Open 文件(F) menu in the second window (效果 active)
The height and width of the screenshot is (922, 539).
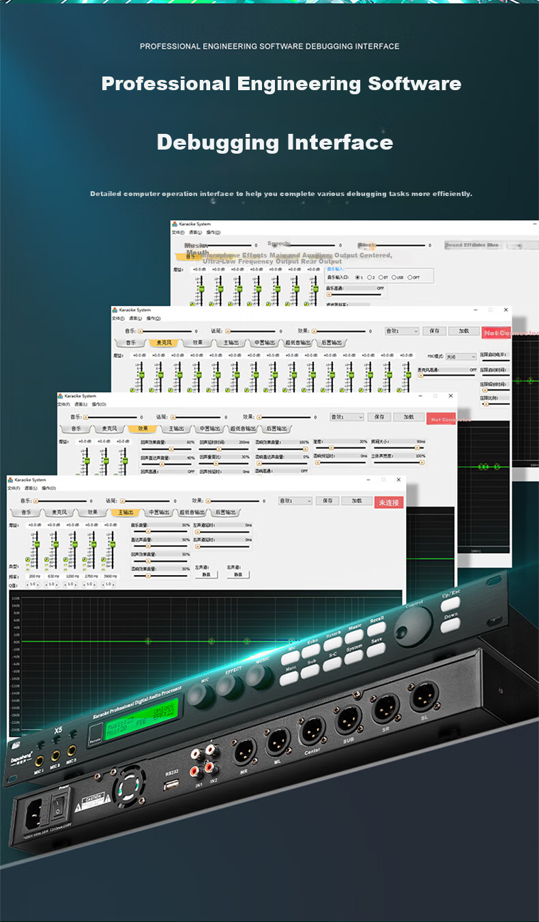pos(63,404)
